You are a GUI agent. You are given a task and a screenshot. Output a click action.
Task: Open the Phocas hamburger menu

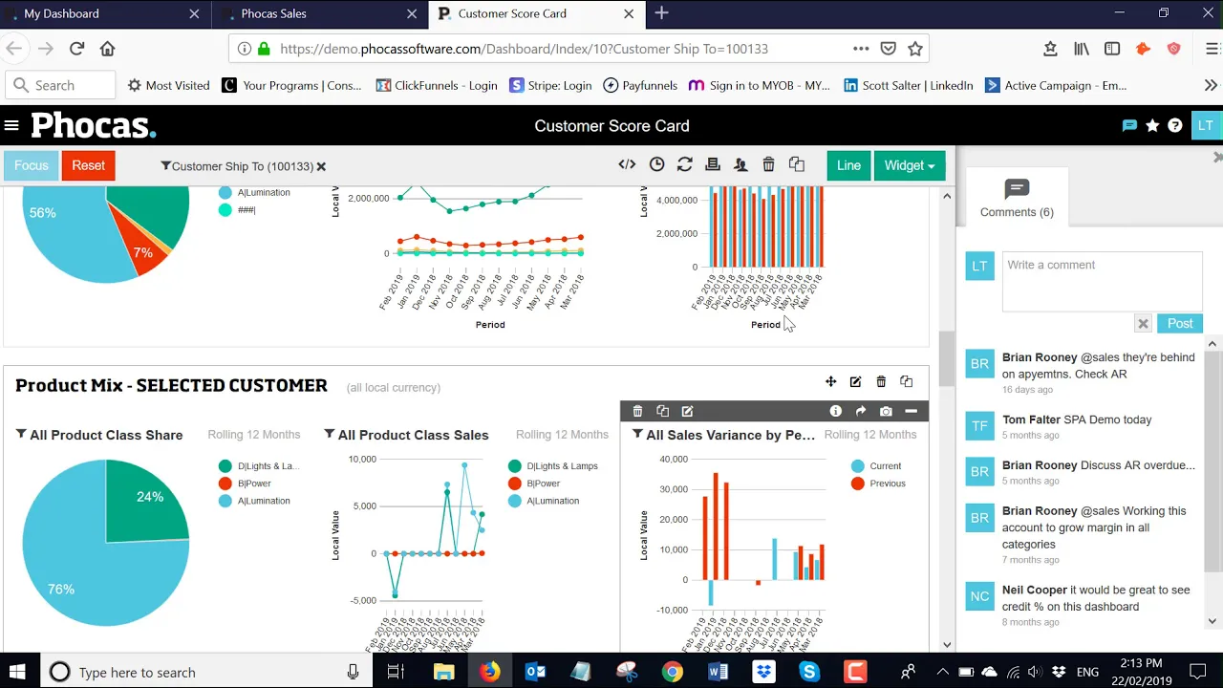pos(11,125)
